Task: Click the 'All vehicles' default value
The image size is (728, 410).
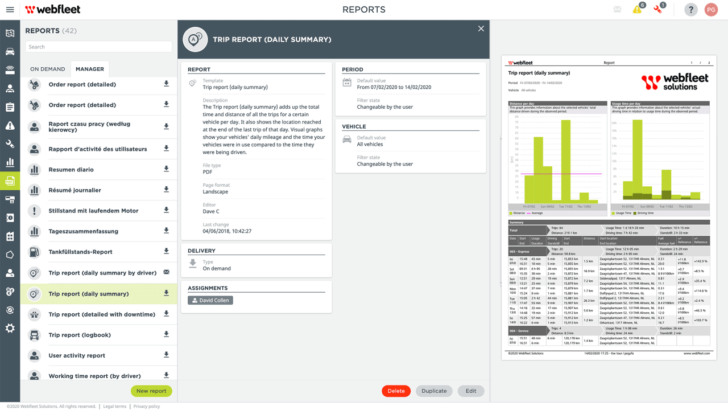Action: 370,144
